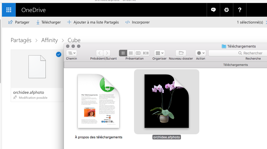Uncheck the orchidee.afphoto selection checkmark
Screen dimensions: 267x149
pos(59,54)
